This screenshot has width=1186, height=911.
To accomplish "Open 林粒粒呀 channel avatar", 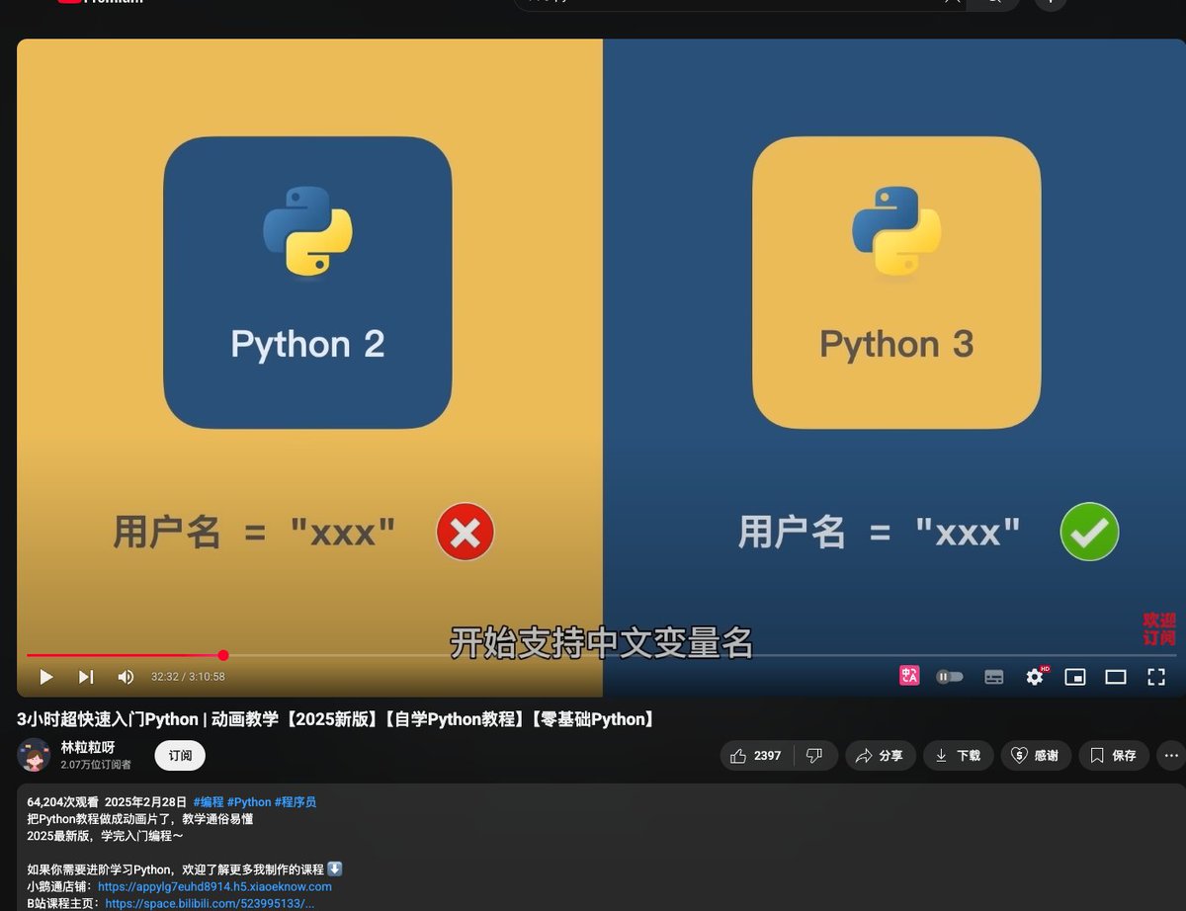I will (x=34, y=755).
